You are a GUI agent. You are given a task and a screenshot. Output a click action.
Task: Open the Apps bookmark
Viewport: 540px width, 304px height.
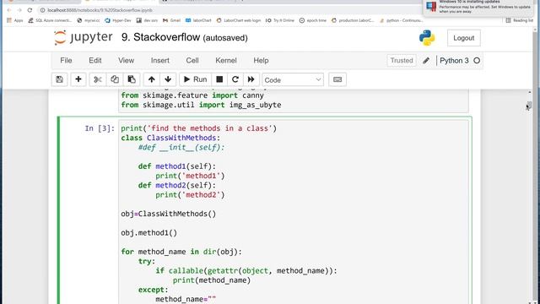coord(15,20)
